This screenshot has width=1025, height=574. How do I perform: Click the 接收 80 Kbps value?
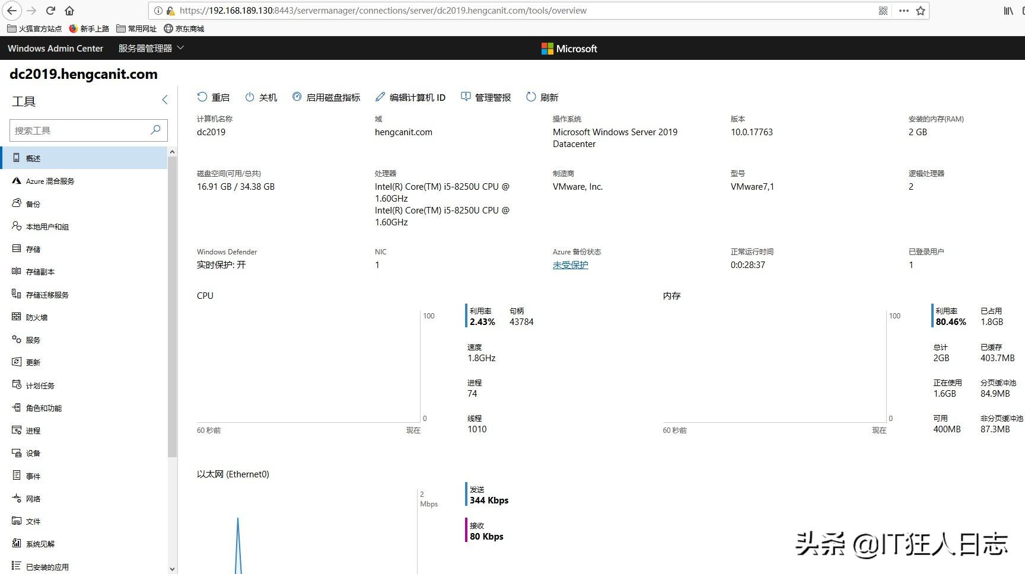point(486,537)
